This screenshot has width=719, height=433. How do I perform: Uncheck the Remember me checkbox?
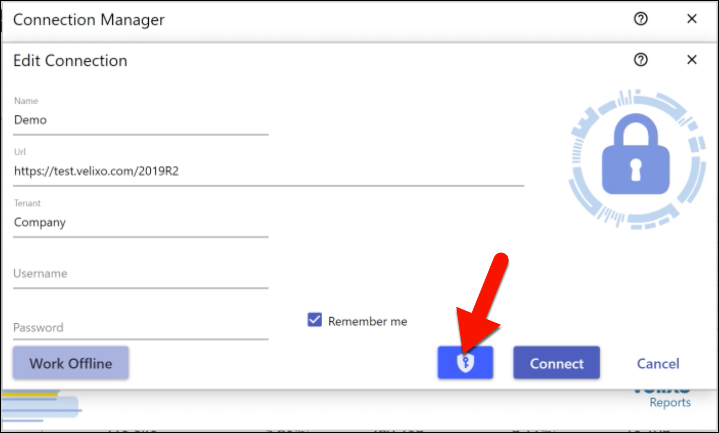pos(314,320)
